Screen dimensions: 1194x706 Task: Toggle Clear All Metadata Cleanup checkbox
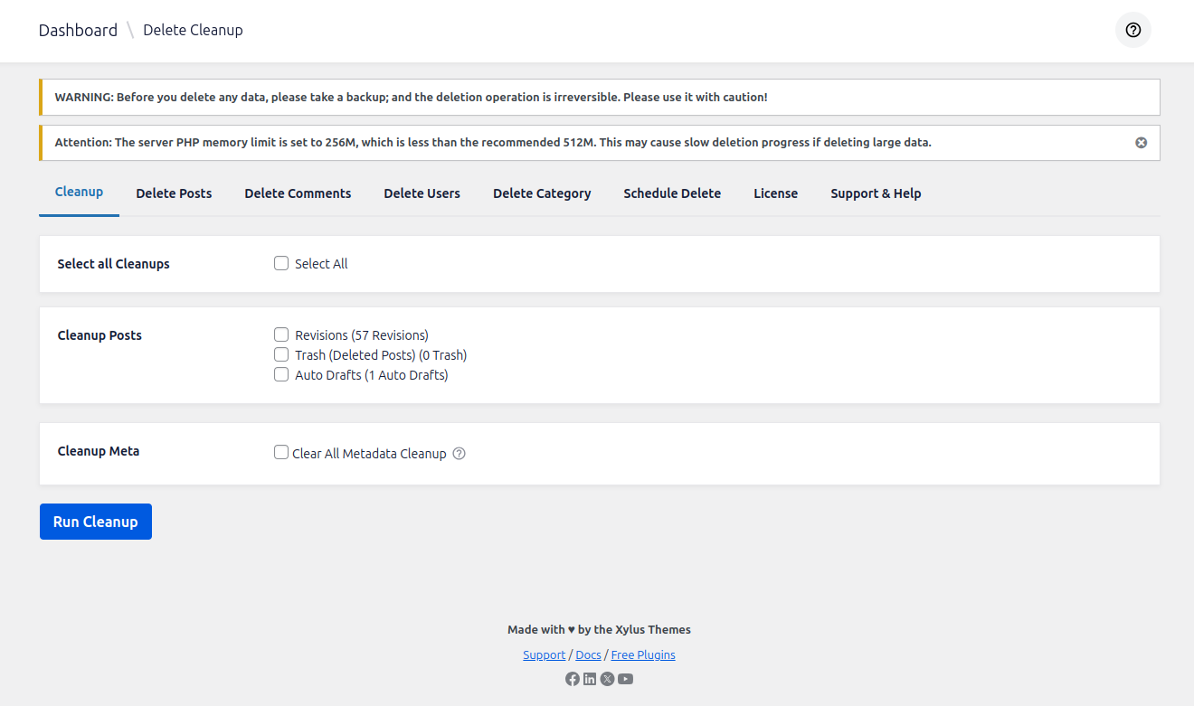(281, 452)
